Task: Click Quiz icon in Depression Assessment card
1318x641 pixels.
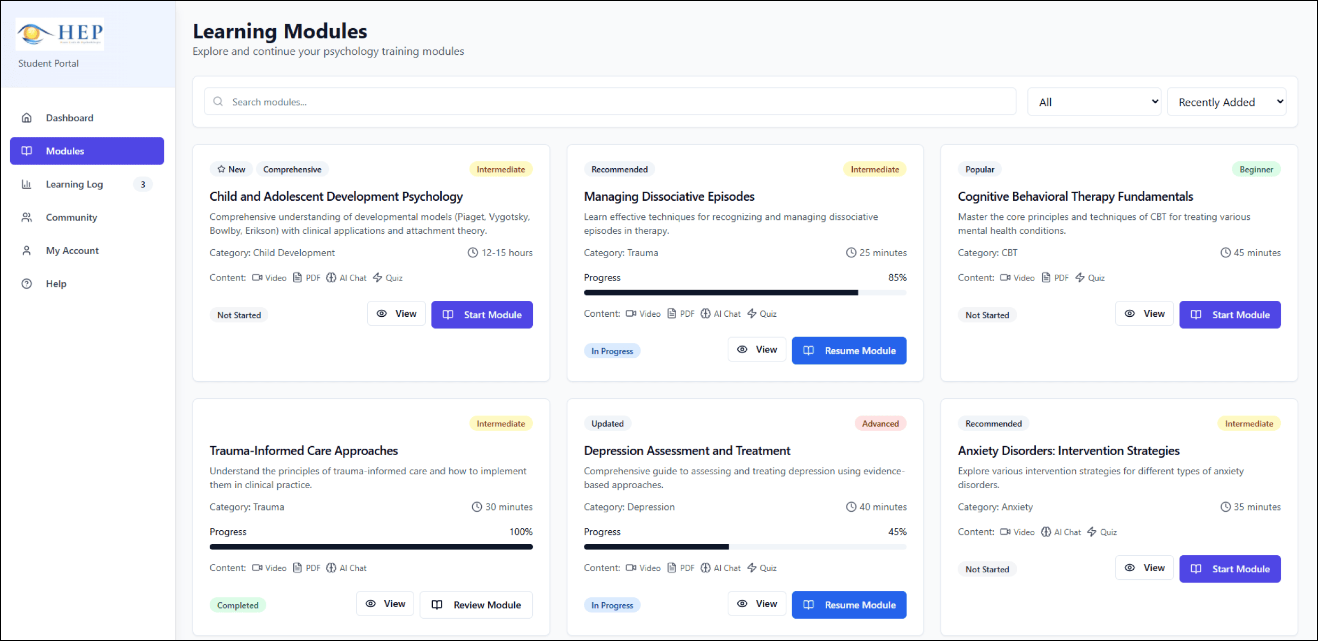Action: pyautogui.click(x=752, y=568)
